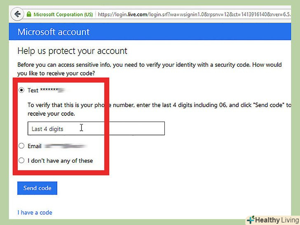
Task: Click the "Help us protect your account" heading
Action: [72, 52]
